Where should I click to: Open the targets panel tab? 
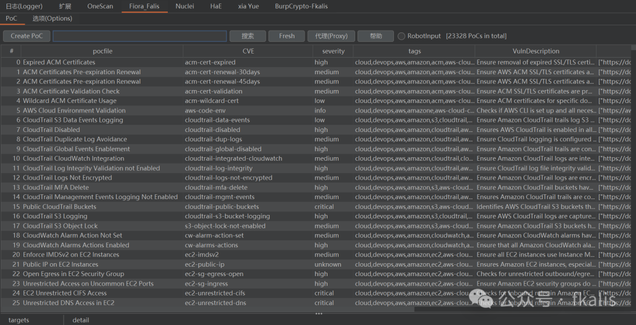tap(19, 320)
